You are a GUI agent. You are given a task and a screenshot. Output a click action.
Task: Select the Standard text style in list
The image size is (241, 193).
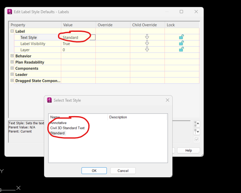click(57, 133)
